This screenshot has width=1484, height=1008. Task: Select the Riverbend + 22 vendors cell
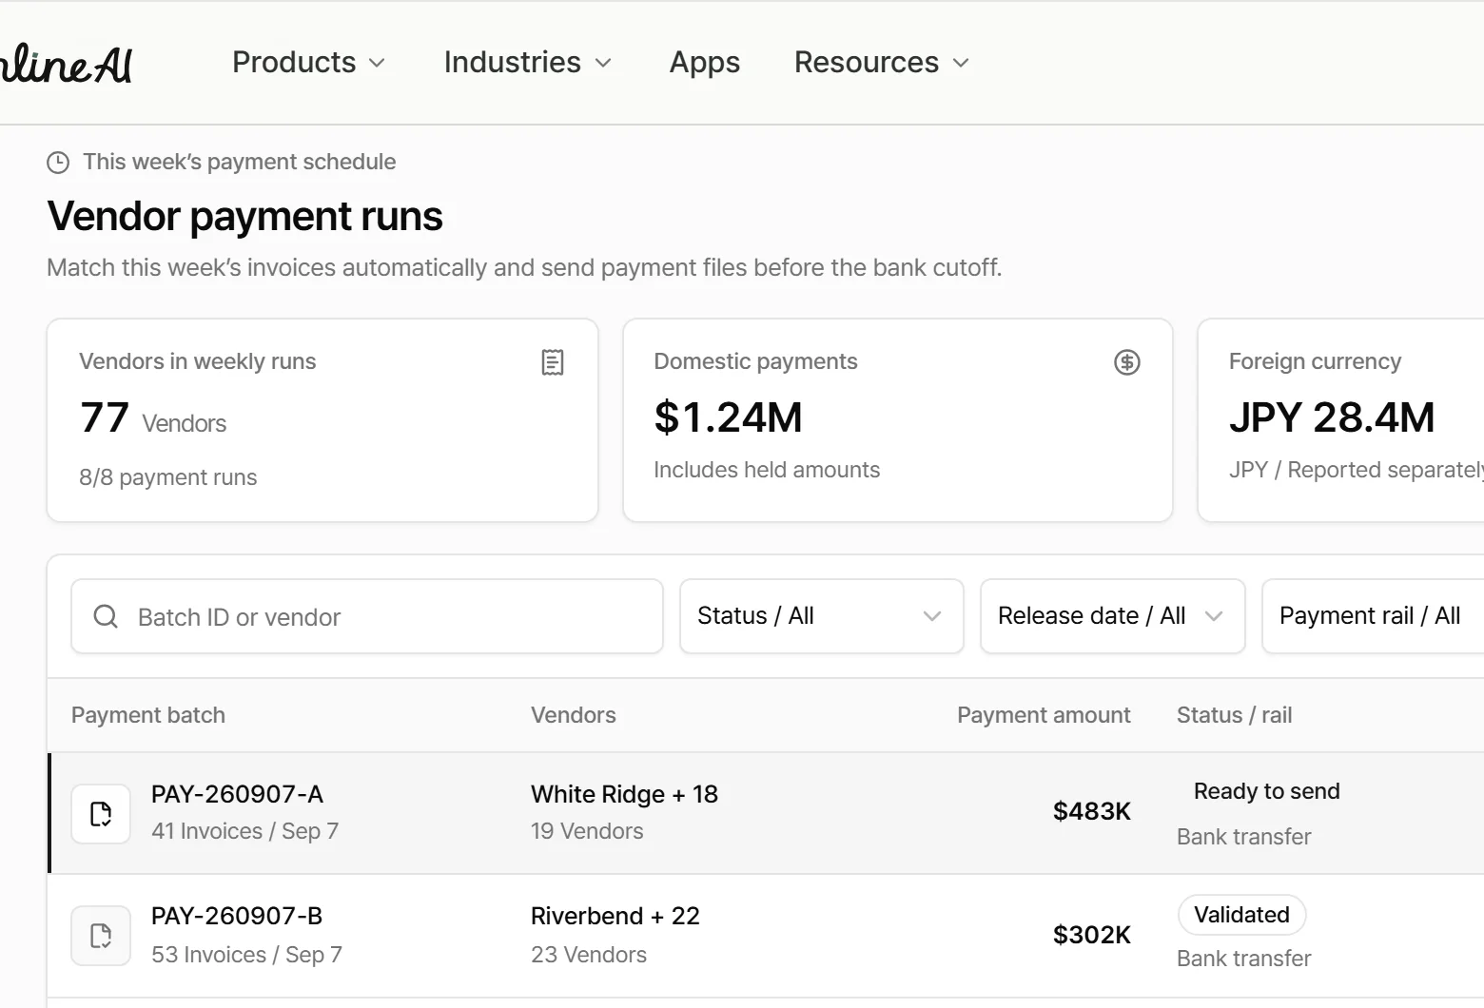615,916
